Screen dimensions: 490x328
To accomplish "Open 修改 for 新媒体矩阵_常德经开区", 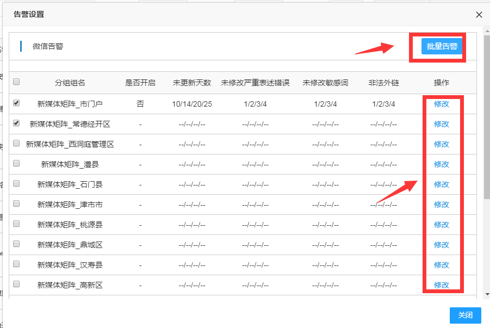I will coord(442,124).
